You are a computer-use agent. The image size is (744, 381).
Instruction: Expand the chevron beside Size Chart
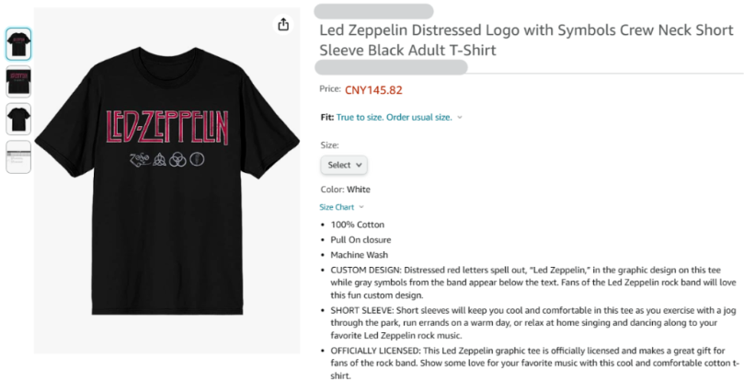click(x=361, y=207)
